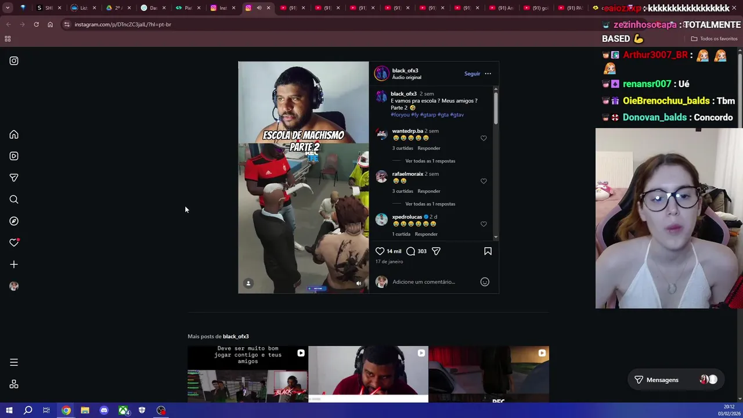The width and height of the screenshot is (743, 418).
Task: Open the Chrome apps grid shortcut
Action: tap(8, 39)
